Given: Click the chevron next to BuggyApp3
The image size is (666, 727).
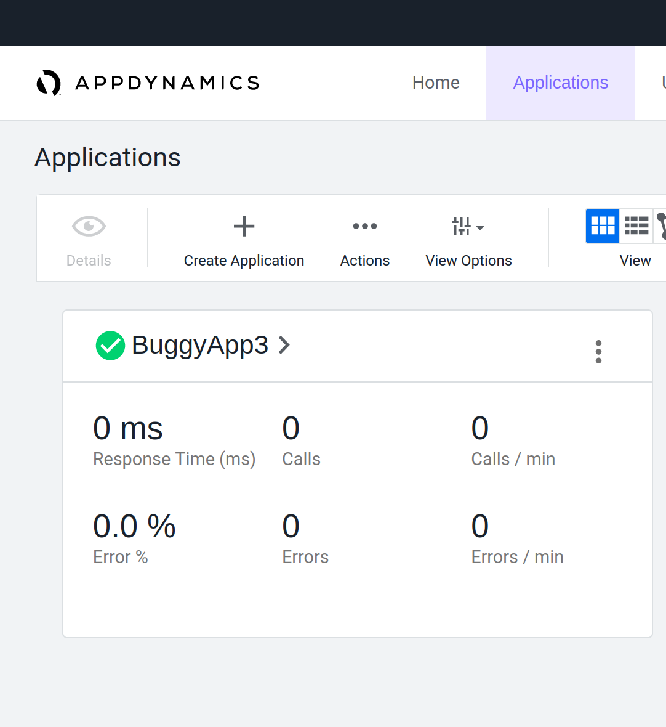Looking at the screenshot, I should coord(284,346).
